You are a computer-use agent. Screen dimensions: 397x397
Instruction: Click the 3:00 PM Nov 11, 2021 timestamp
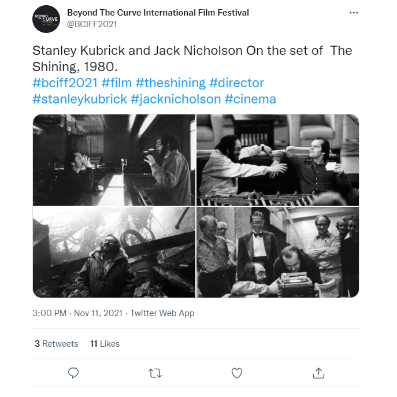[x=77, y=313]
